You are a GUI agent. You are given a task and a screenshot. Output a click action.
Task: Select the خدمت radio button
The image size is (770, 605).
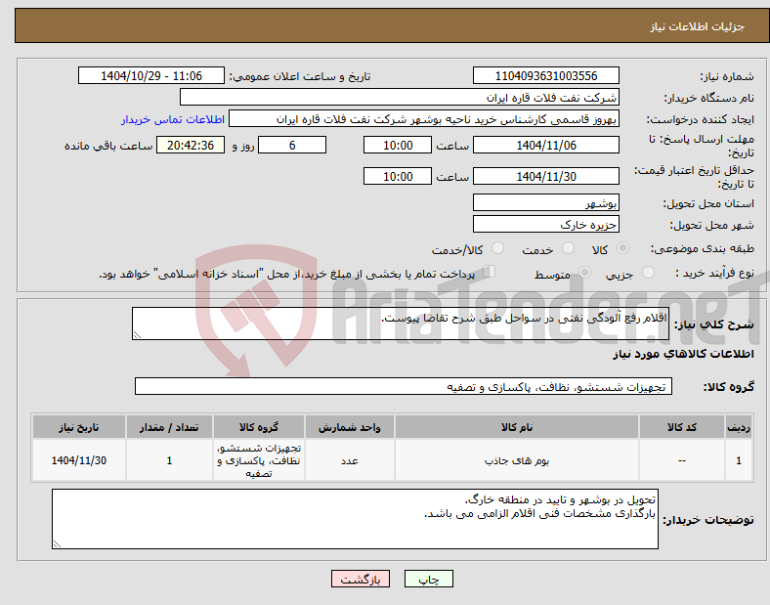pyautogui.click(x=568, y=248)
